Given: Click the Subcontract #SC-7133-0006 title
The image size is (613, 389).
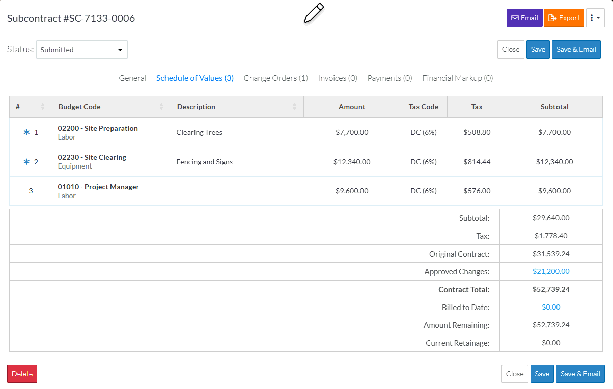Looking at the screenshot, I should pyautogui.click(x=71, y=18).
